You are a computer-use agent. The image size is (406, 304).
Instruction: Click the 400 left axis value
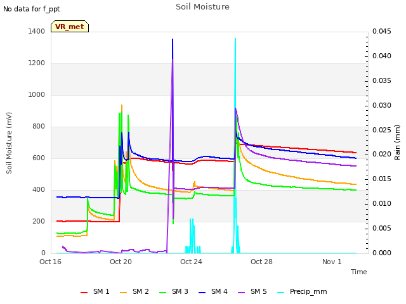coord(39,190)
